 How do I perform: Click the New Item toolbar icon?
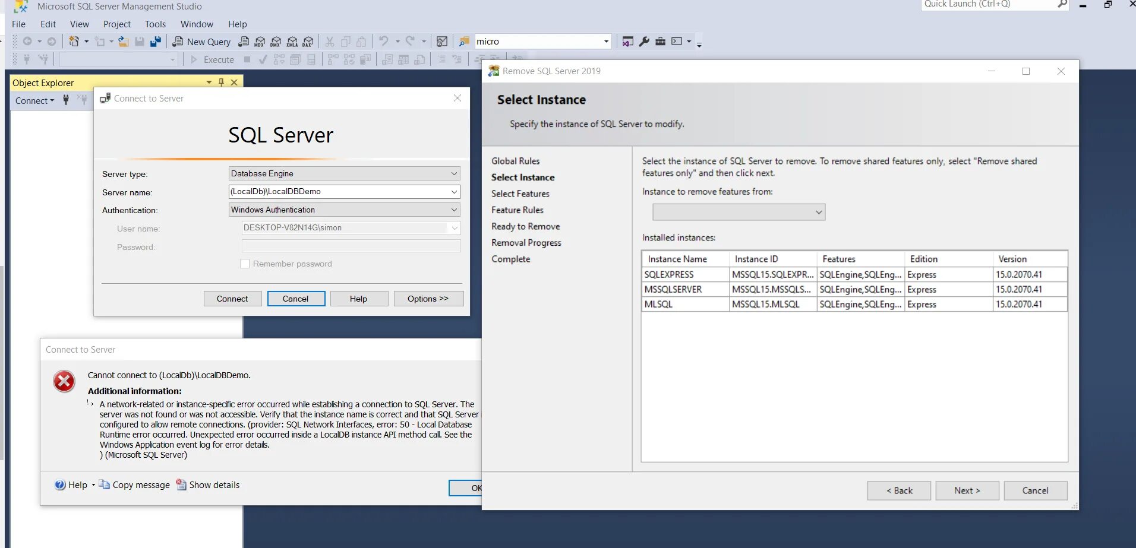point(74,42)
